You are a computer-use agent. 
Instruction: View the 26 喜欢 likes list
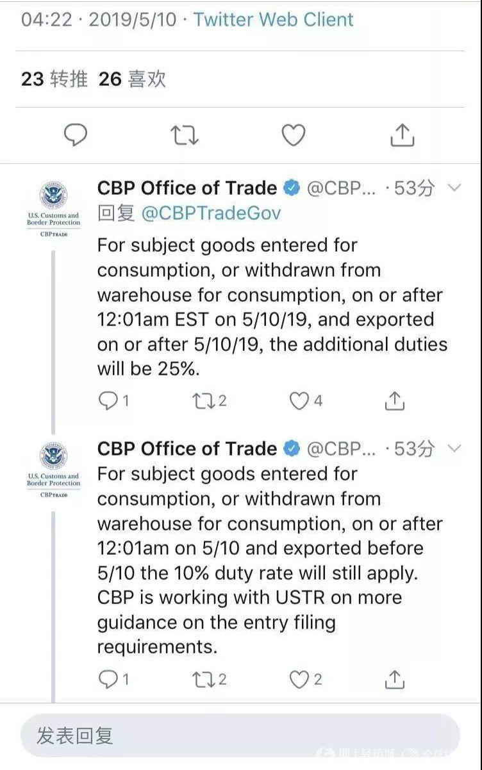(x=132, y=79)
